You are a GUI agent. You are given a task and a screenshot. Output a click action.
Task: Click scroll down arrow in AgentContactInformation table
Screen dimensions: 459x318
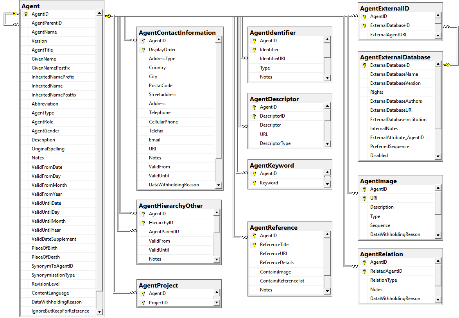219,185
